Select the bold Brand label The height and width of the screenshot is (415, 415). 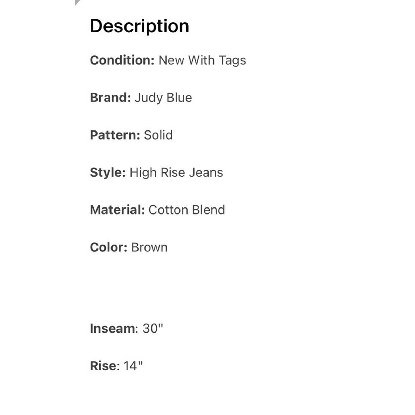110,98
